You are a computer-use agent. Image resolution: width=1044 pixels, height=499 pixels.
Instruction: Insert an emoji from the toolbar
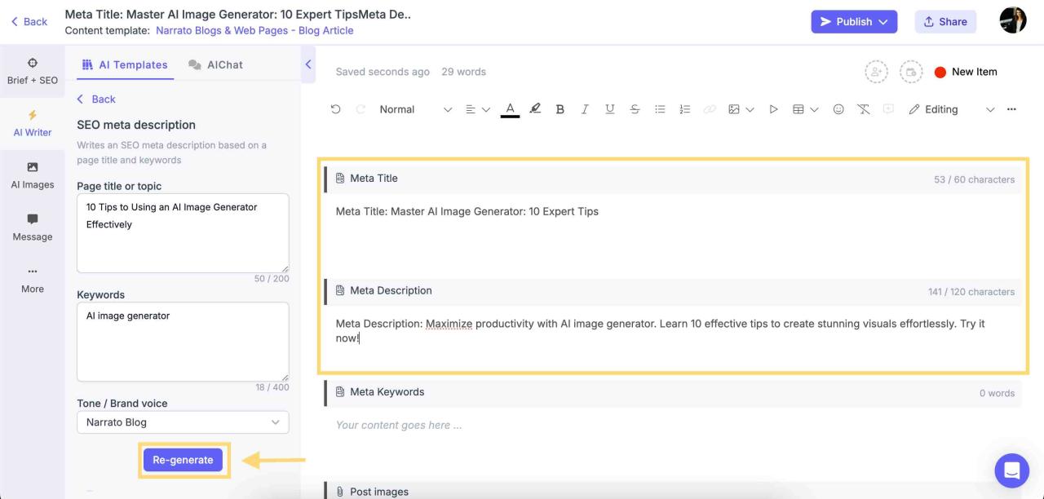tap(838, 108)
